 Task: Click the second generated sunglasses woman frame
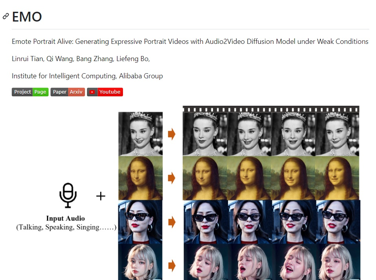point(250,222)
